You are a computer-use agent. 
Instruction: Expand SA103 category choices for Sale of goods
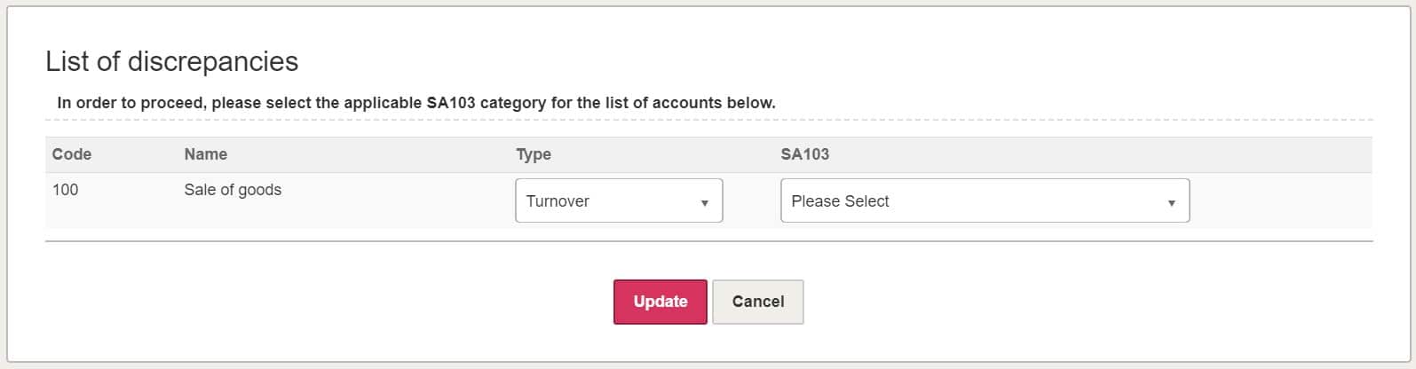(x=985, y=200)
